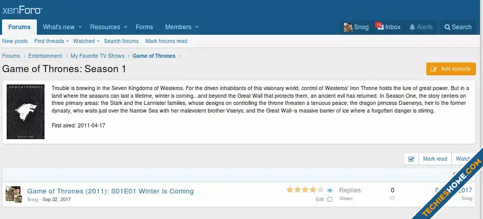
Task: Open the Members tab
Action: (x=178, y=27)
